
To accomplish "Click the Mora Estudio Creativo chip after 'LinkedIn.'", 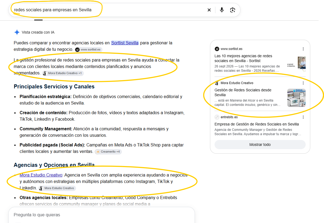I will (x=57, y=188).
